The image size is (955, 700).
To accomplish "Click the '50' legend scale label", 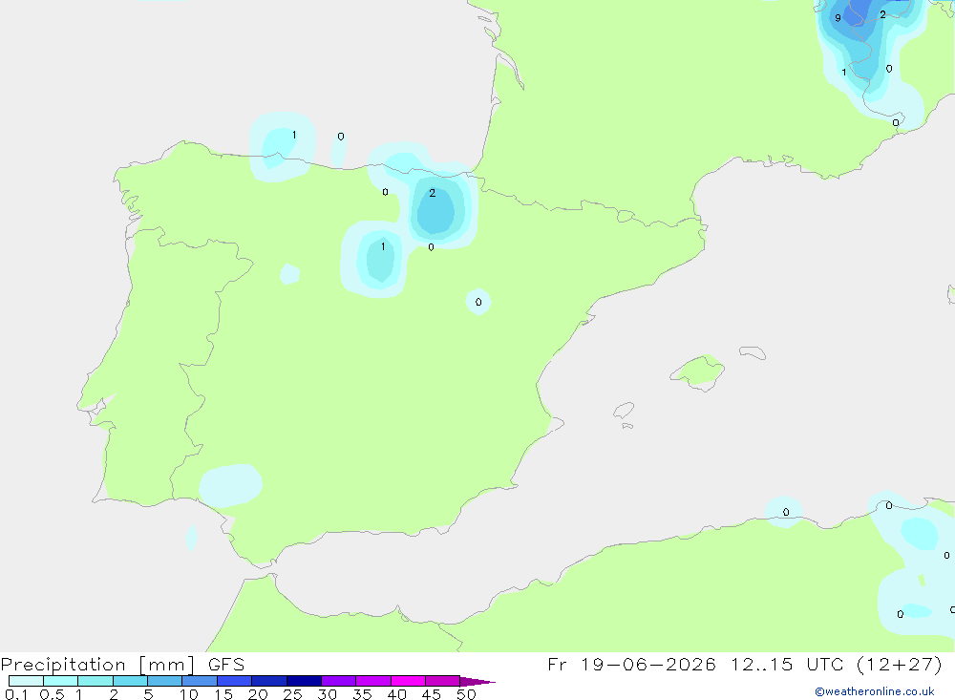I will coord(466,694).
